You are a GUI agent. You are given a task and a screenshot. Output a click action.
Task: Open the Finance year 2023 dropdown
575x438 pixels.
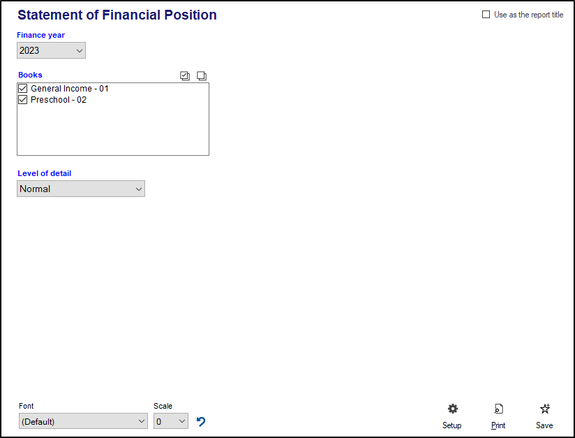[x=51, y=50]
